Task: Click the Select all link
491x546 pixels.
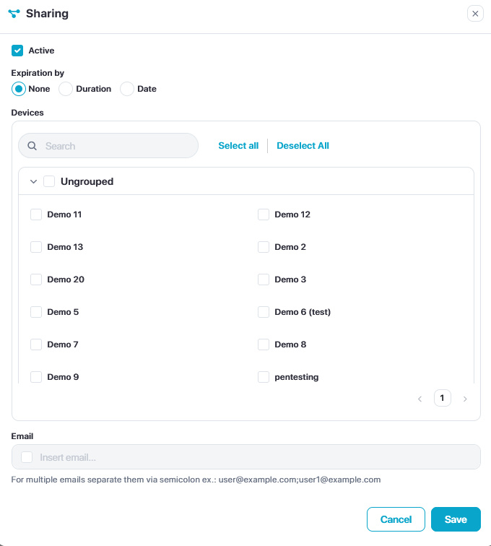Action: (x=238, y=146)
